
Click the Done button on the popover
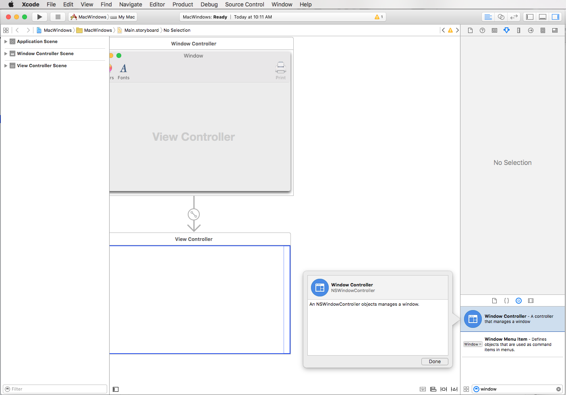[x=435, y=361]
